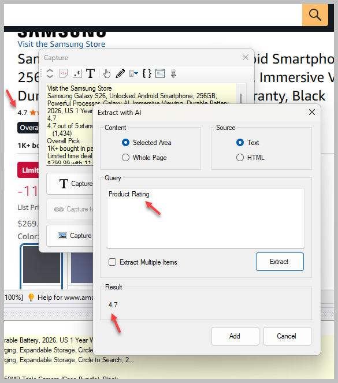Select the pointing hand click tool
Viewport: 338px width, 383px height.
107,73
